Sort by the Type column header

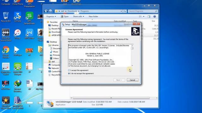tap(135, 21)
